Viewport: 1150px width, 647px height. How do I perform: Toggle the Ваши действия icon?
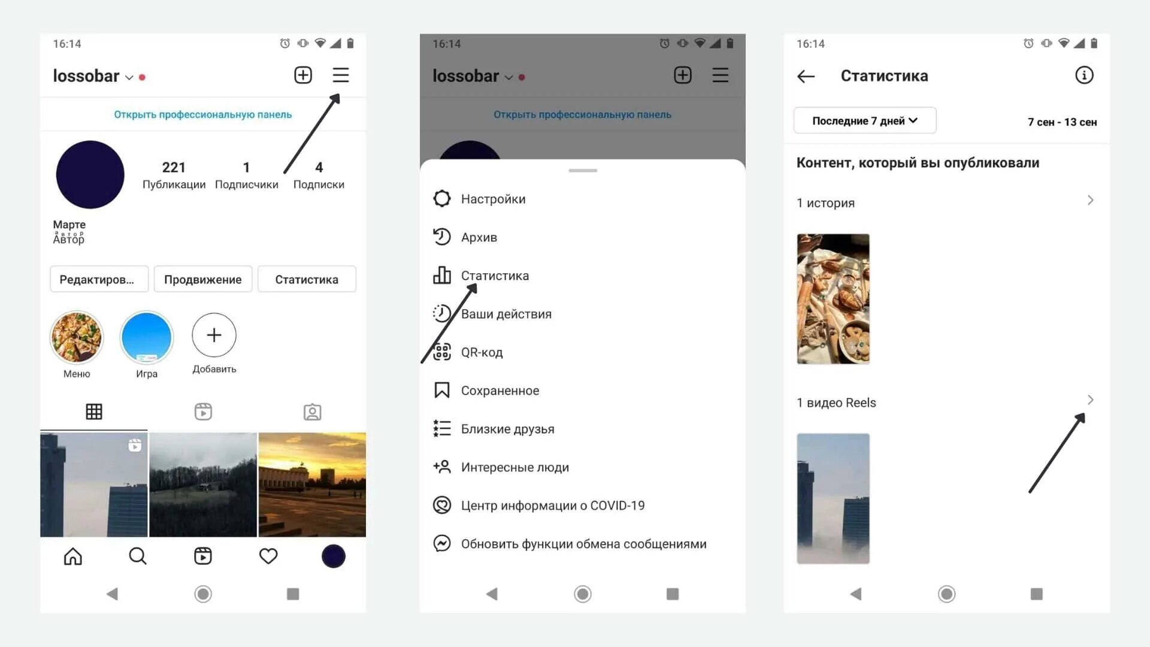441,313
